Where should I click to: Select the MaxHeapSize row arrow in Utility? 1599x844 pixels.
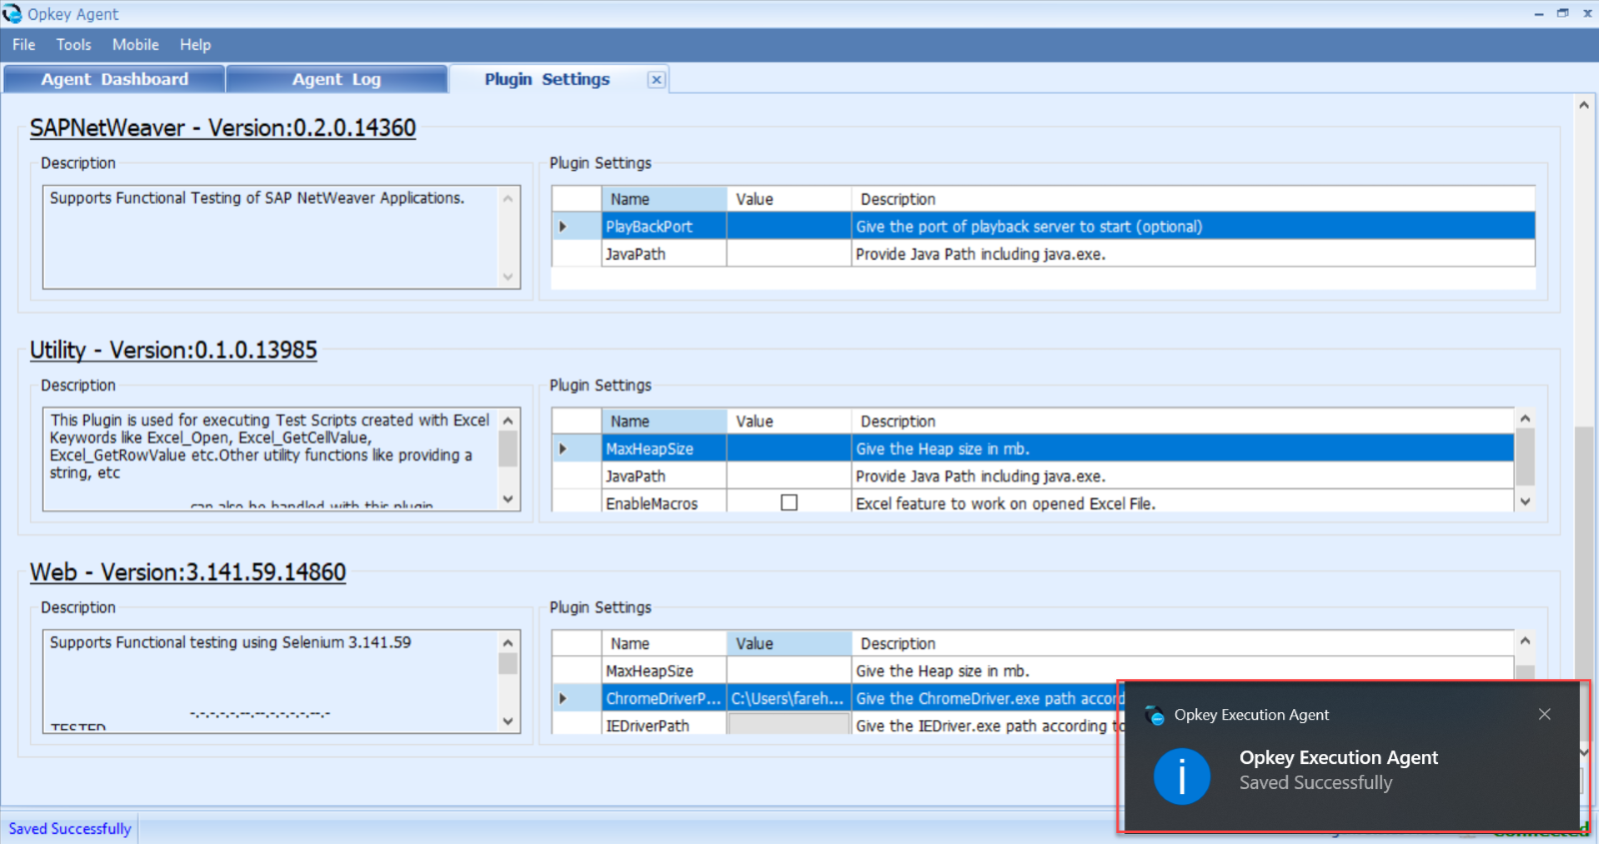[564, 449]
